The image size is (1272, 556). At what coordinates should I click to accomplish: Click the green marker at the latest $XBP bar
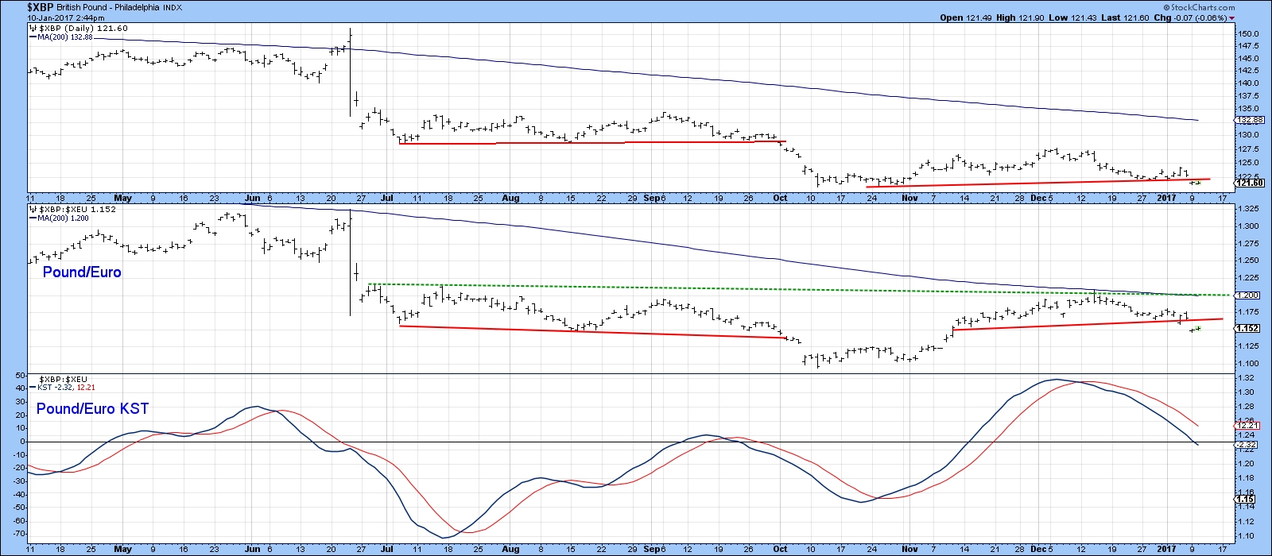click(1198, 183)
